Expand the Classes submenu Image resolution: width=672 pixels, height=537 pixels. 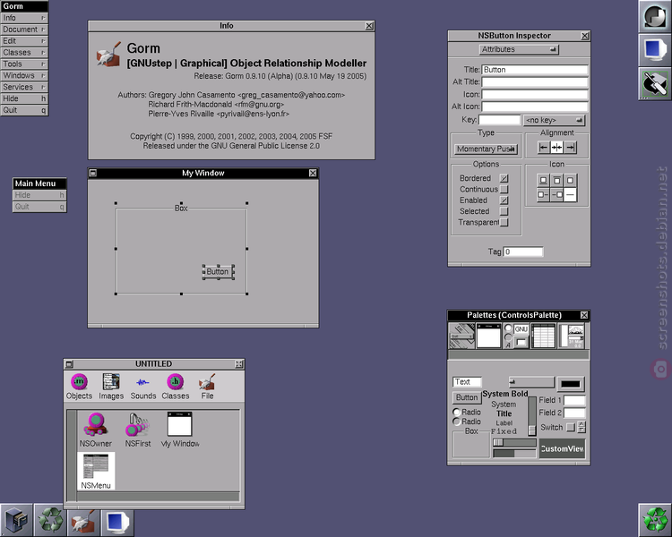(x=24, y=53)
